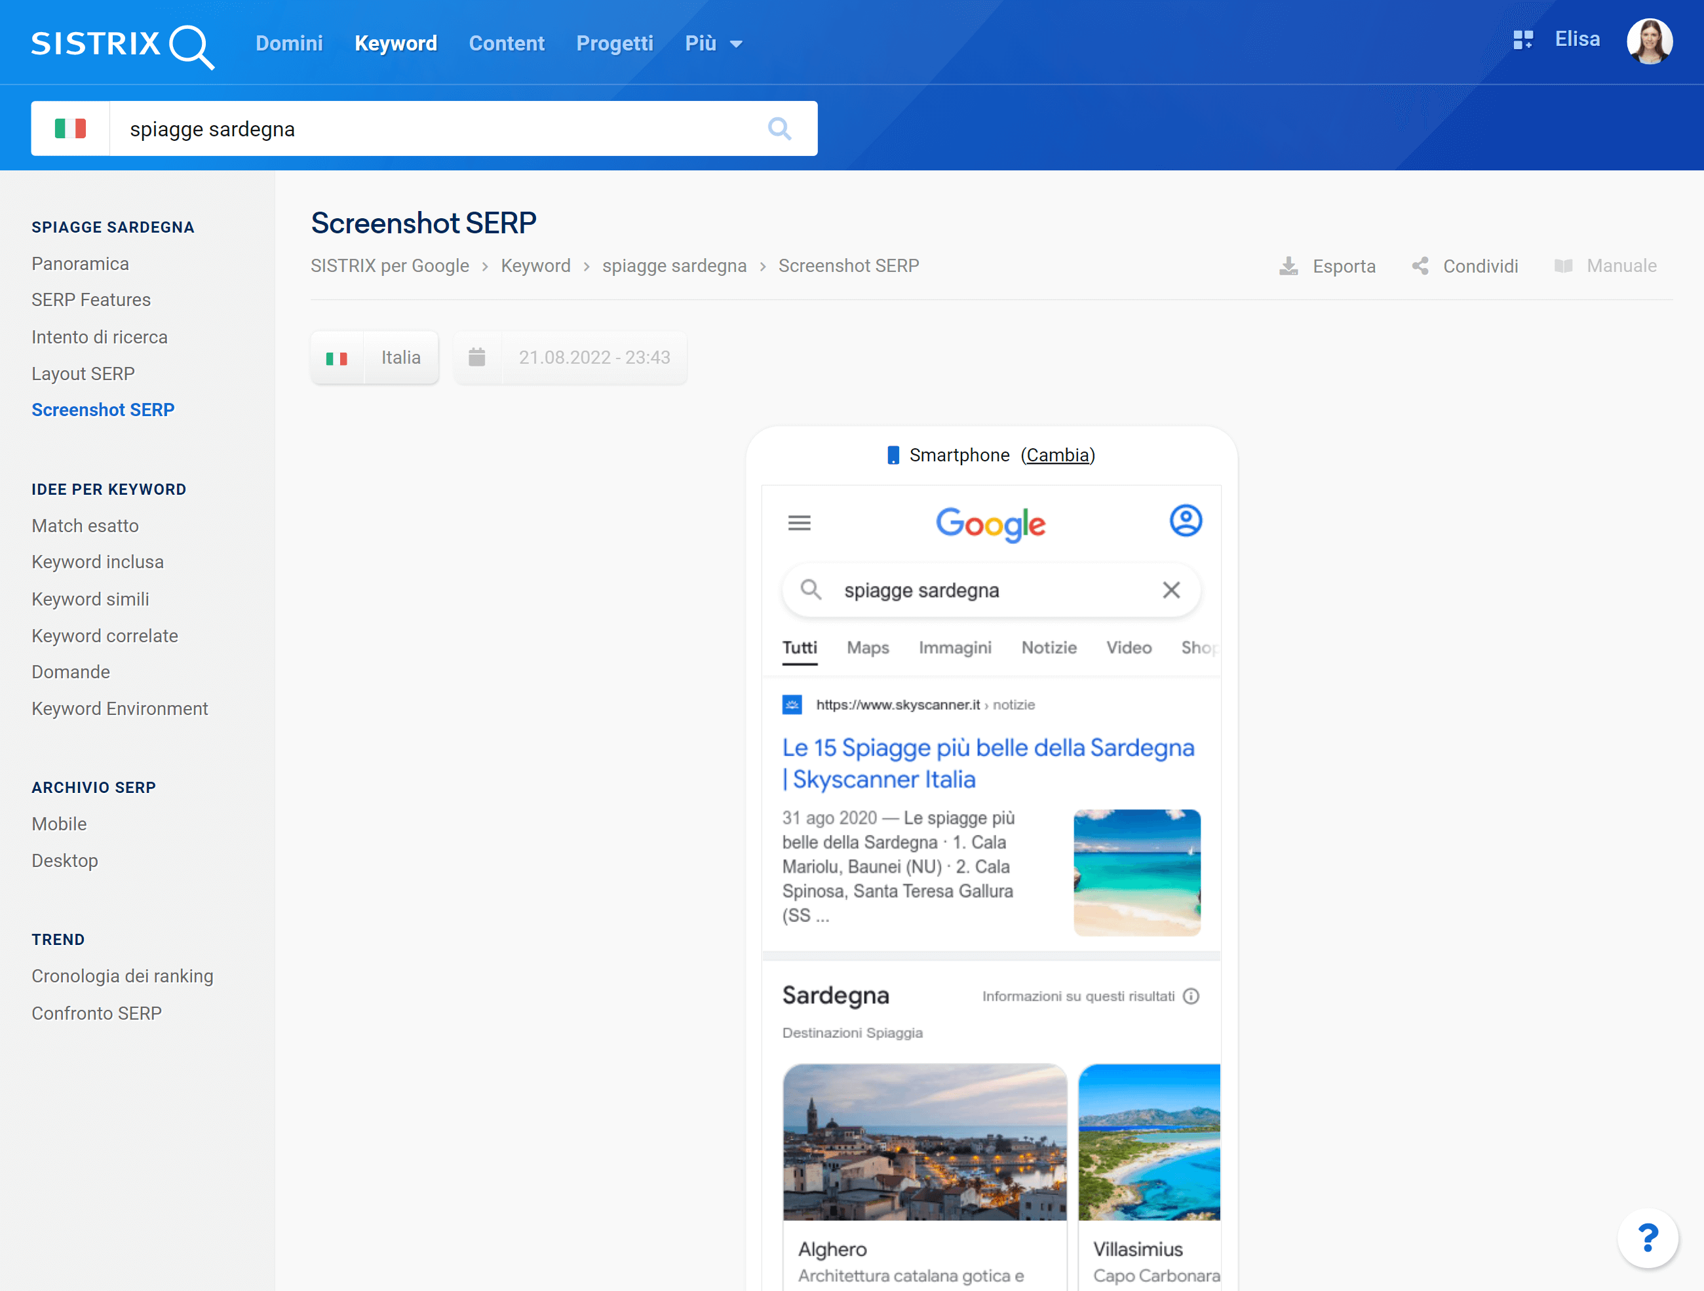Select the Maps tab in Google preview
The width and height of the screenshot is (1704, 1291).
pyautogui.click(x=868, y=648)
